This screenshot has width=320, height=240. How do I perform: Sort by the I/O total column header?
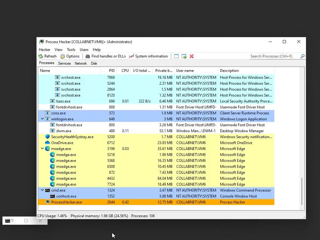(142, 71)
